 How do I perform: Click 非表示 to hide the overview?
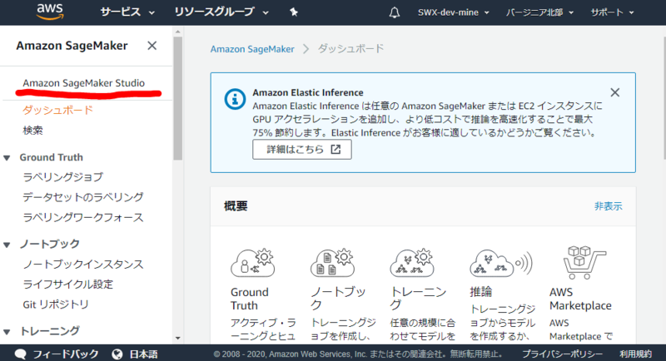[x=608, y=206]
